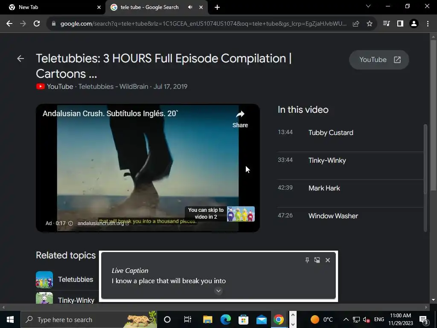The width and height of the screenshot is (437, 328).
Task: Open the Chrome profile avatar
Action: click(x=414, y=24)
